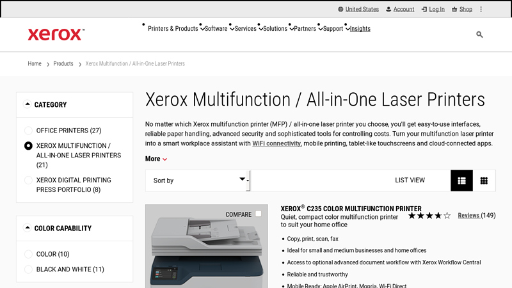Click the United States region link
The height and width of the screenshot is (288, 512).
click(x=362, y=9)
